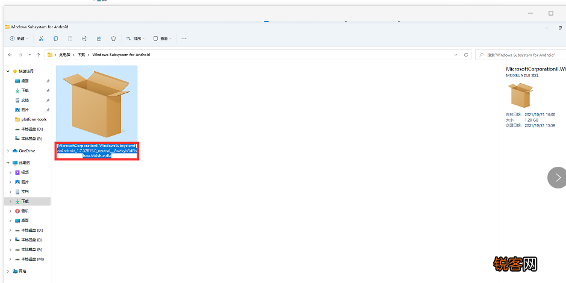Click the package thumbnail in details pane
Screen dimensions: 566x283
point(520,95)
